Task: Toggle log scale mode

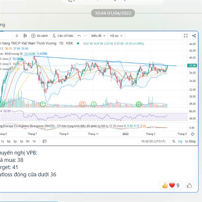Action: [x=180, y=141]
